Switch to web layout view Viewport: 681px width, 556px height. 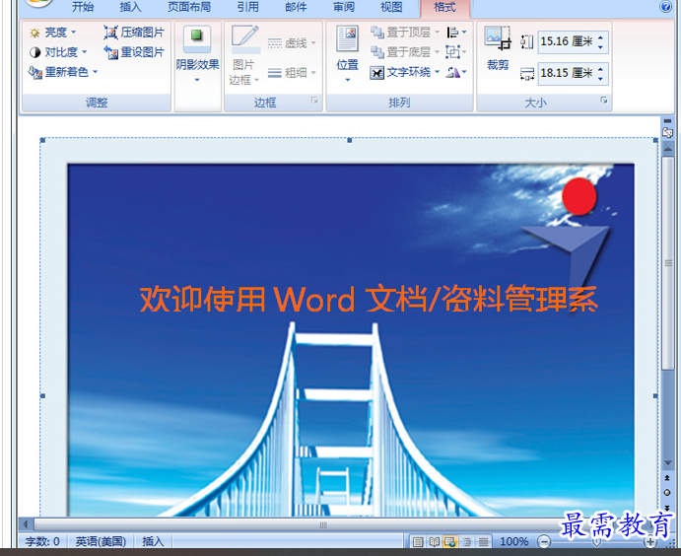[450, 541]
